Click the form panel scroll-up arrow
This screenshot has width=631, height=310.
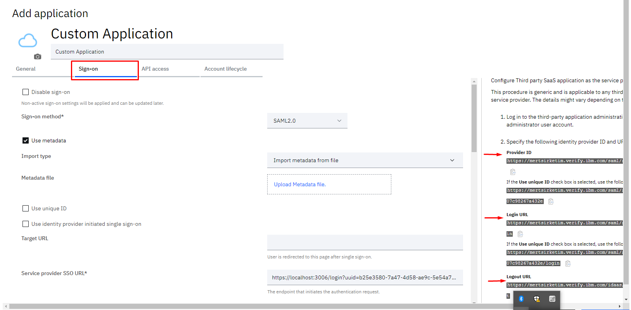474,81
